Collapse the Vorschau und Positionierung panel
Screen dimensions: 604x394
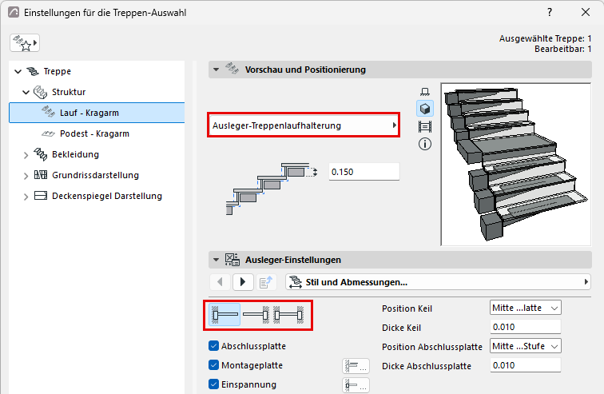pos(216,70)
